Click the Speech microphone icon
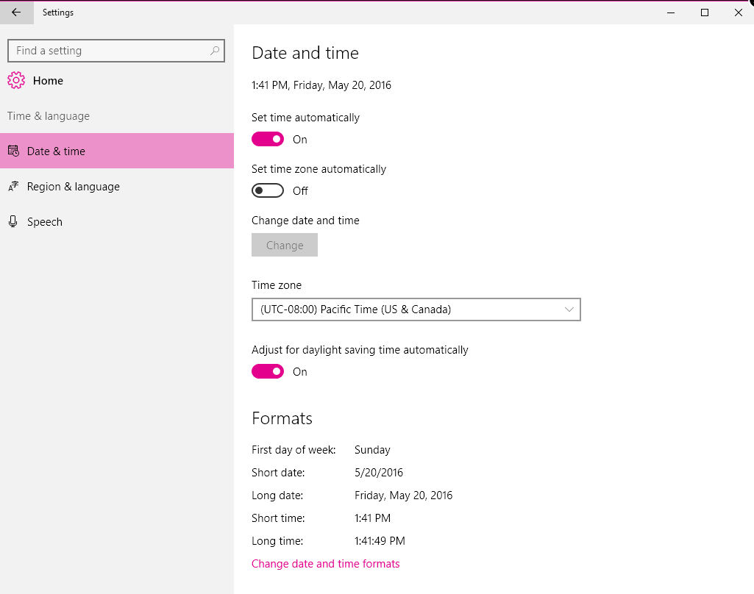 pyautogui.click(x=13, y=221)
